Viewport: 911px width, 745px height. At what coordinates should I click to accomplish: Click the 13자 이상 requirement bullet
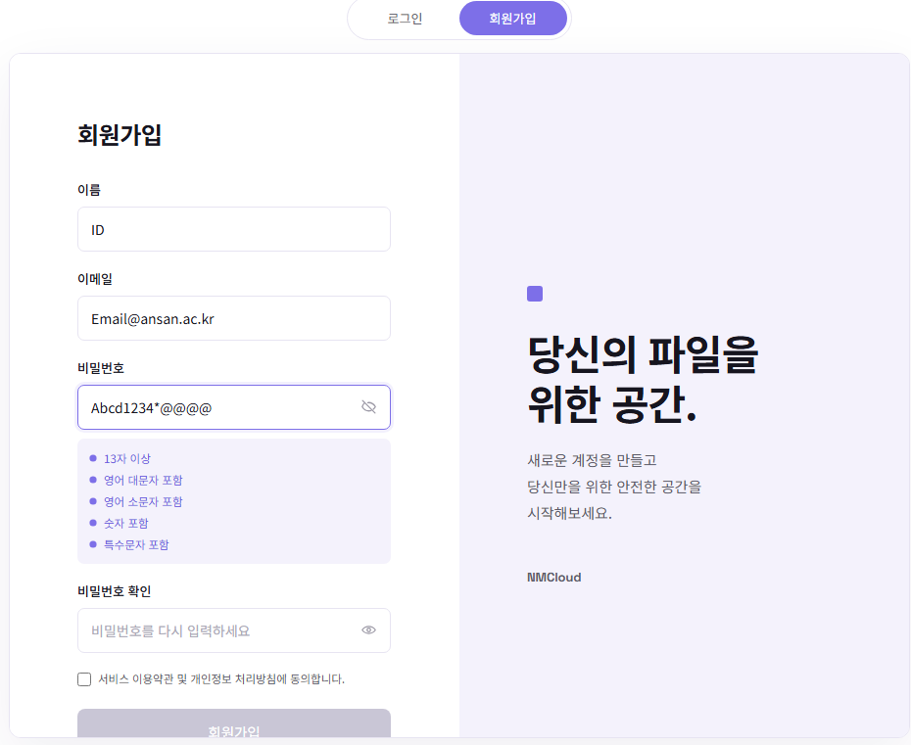(x=120, y=459)
